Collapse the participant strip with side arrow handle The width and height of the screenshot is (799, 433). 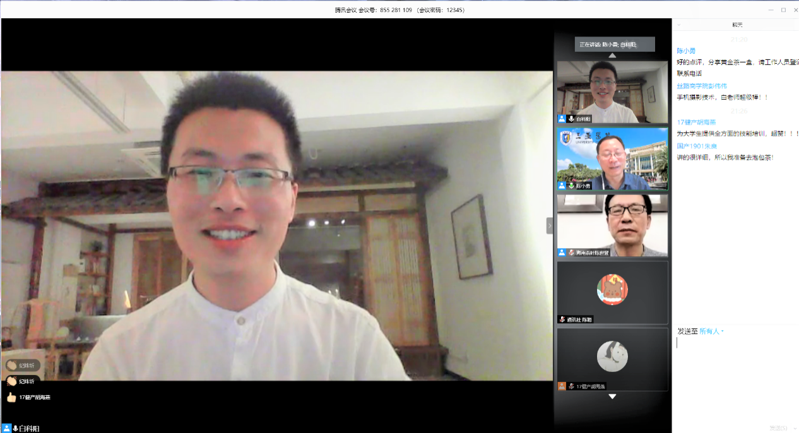coord(549,225)
